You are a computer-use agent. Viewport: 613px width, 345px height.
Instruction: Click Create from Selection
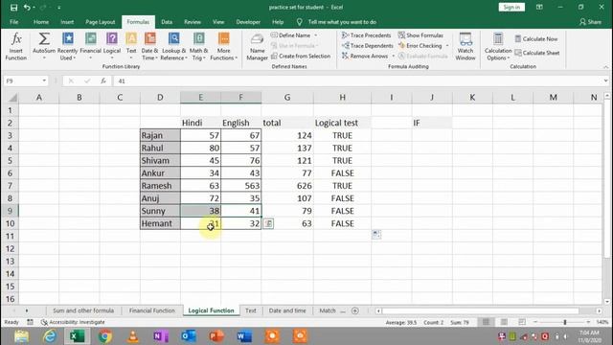[301, 56]
